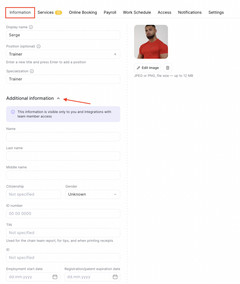Collapse the Additional information section
This screenshot has width=240, height=284.
[x=58, y=98]
